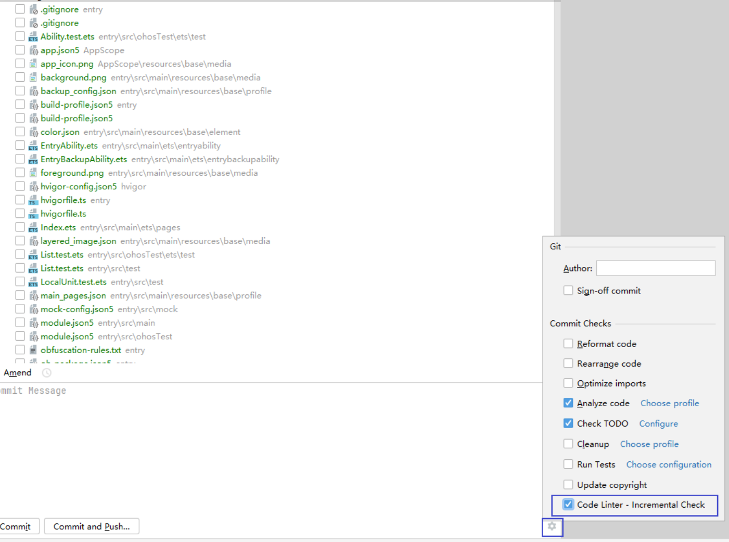The image size is (729, 542).
Task: Select 'app_icon.png' file name
Action: 67,64
